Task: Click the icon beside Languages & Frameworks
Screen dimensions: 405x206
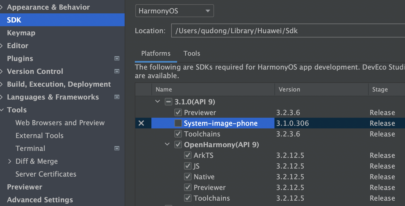Action: (117, 97)
